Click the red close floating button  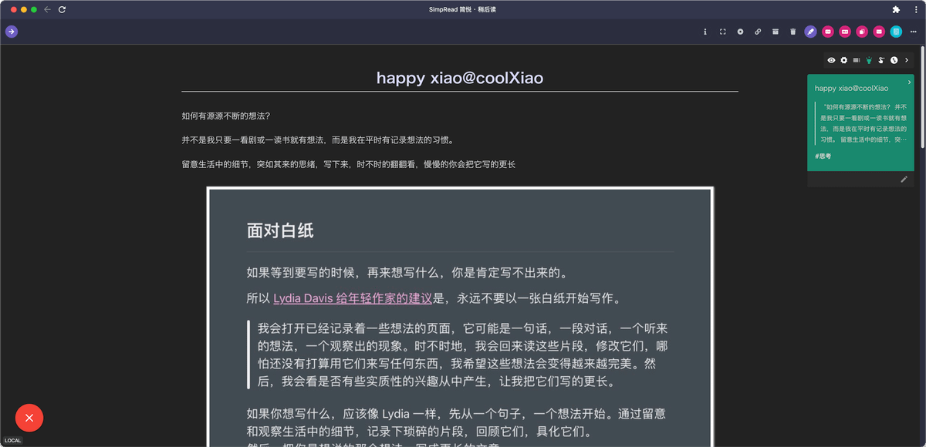(29, 418)
